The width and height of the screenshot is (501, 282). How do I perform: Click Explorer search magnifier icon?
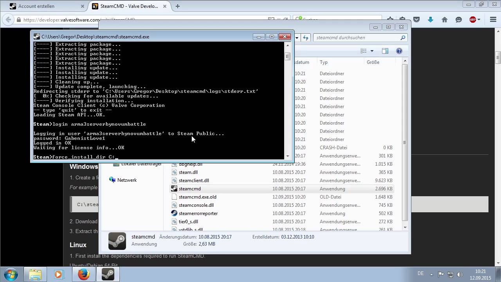click(x=403, y=38)
